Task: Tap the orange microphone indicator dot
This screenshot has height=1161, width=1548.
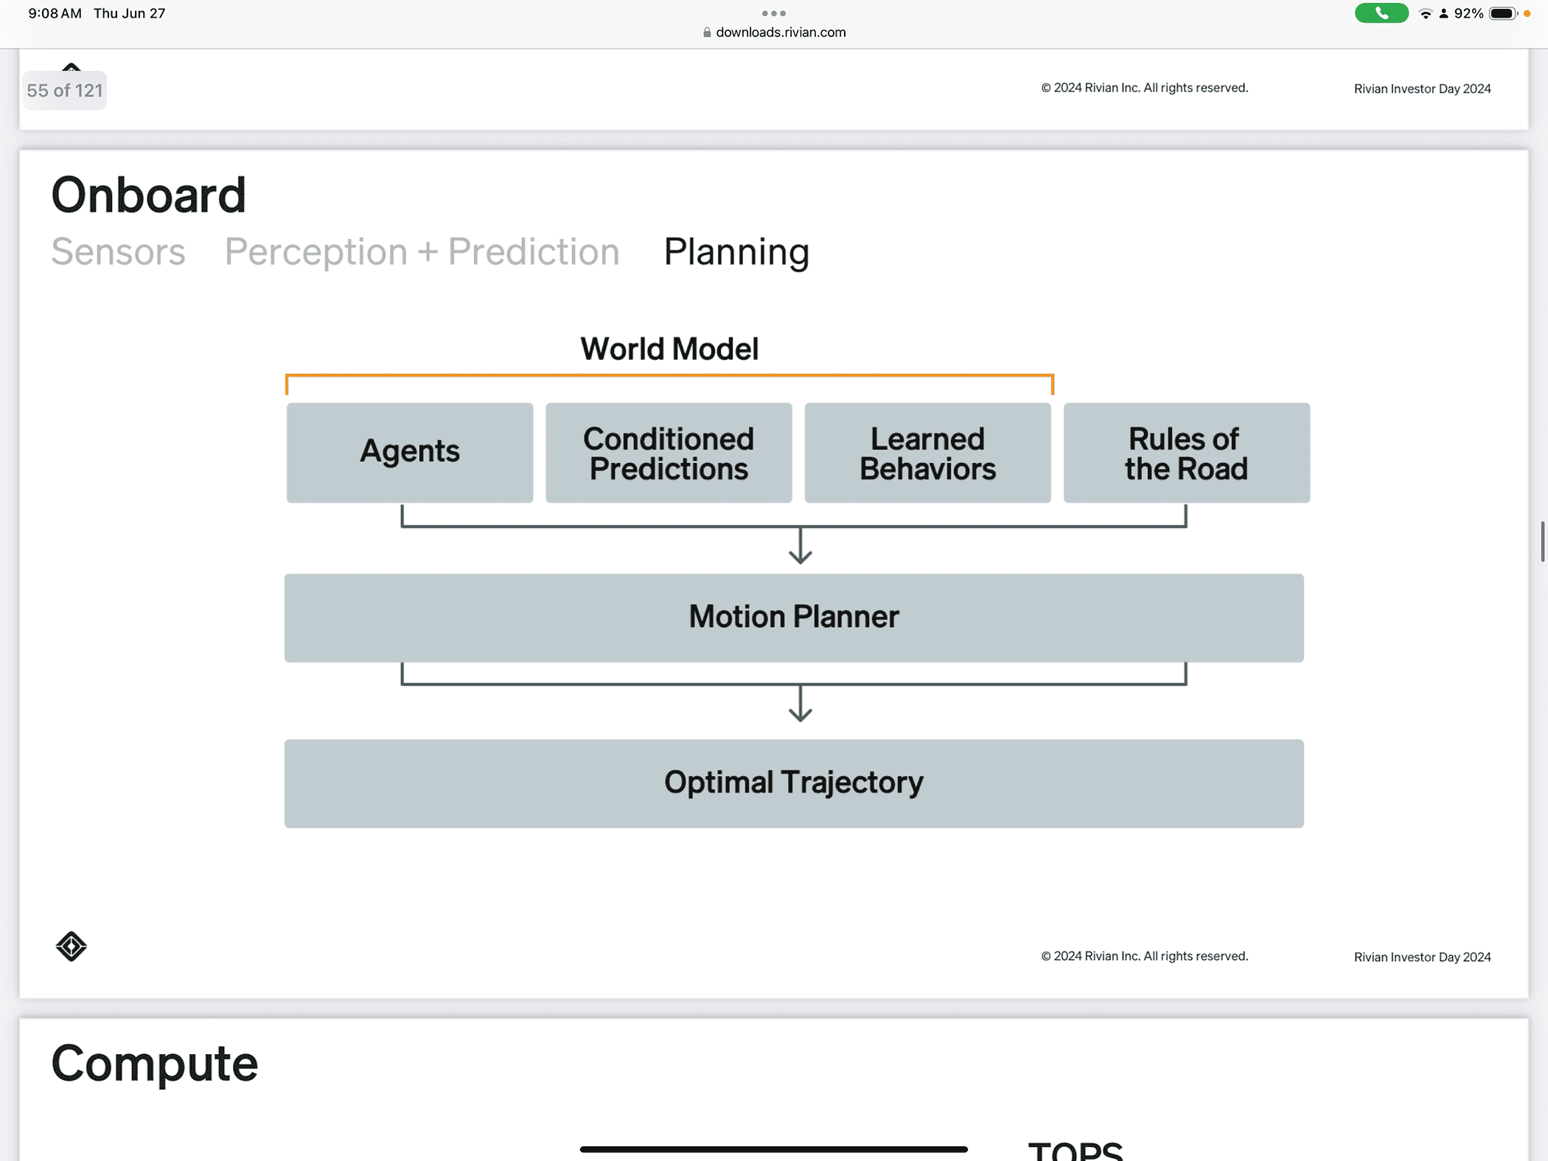Action: point(1527,13)
